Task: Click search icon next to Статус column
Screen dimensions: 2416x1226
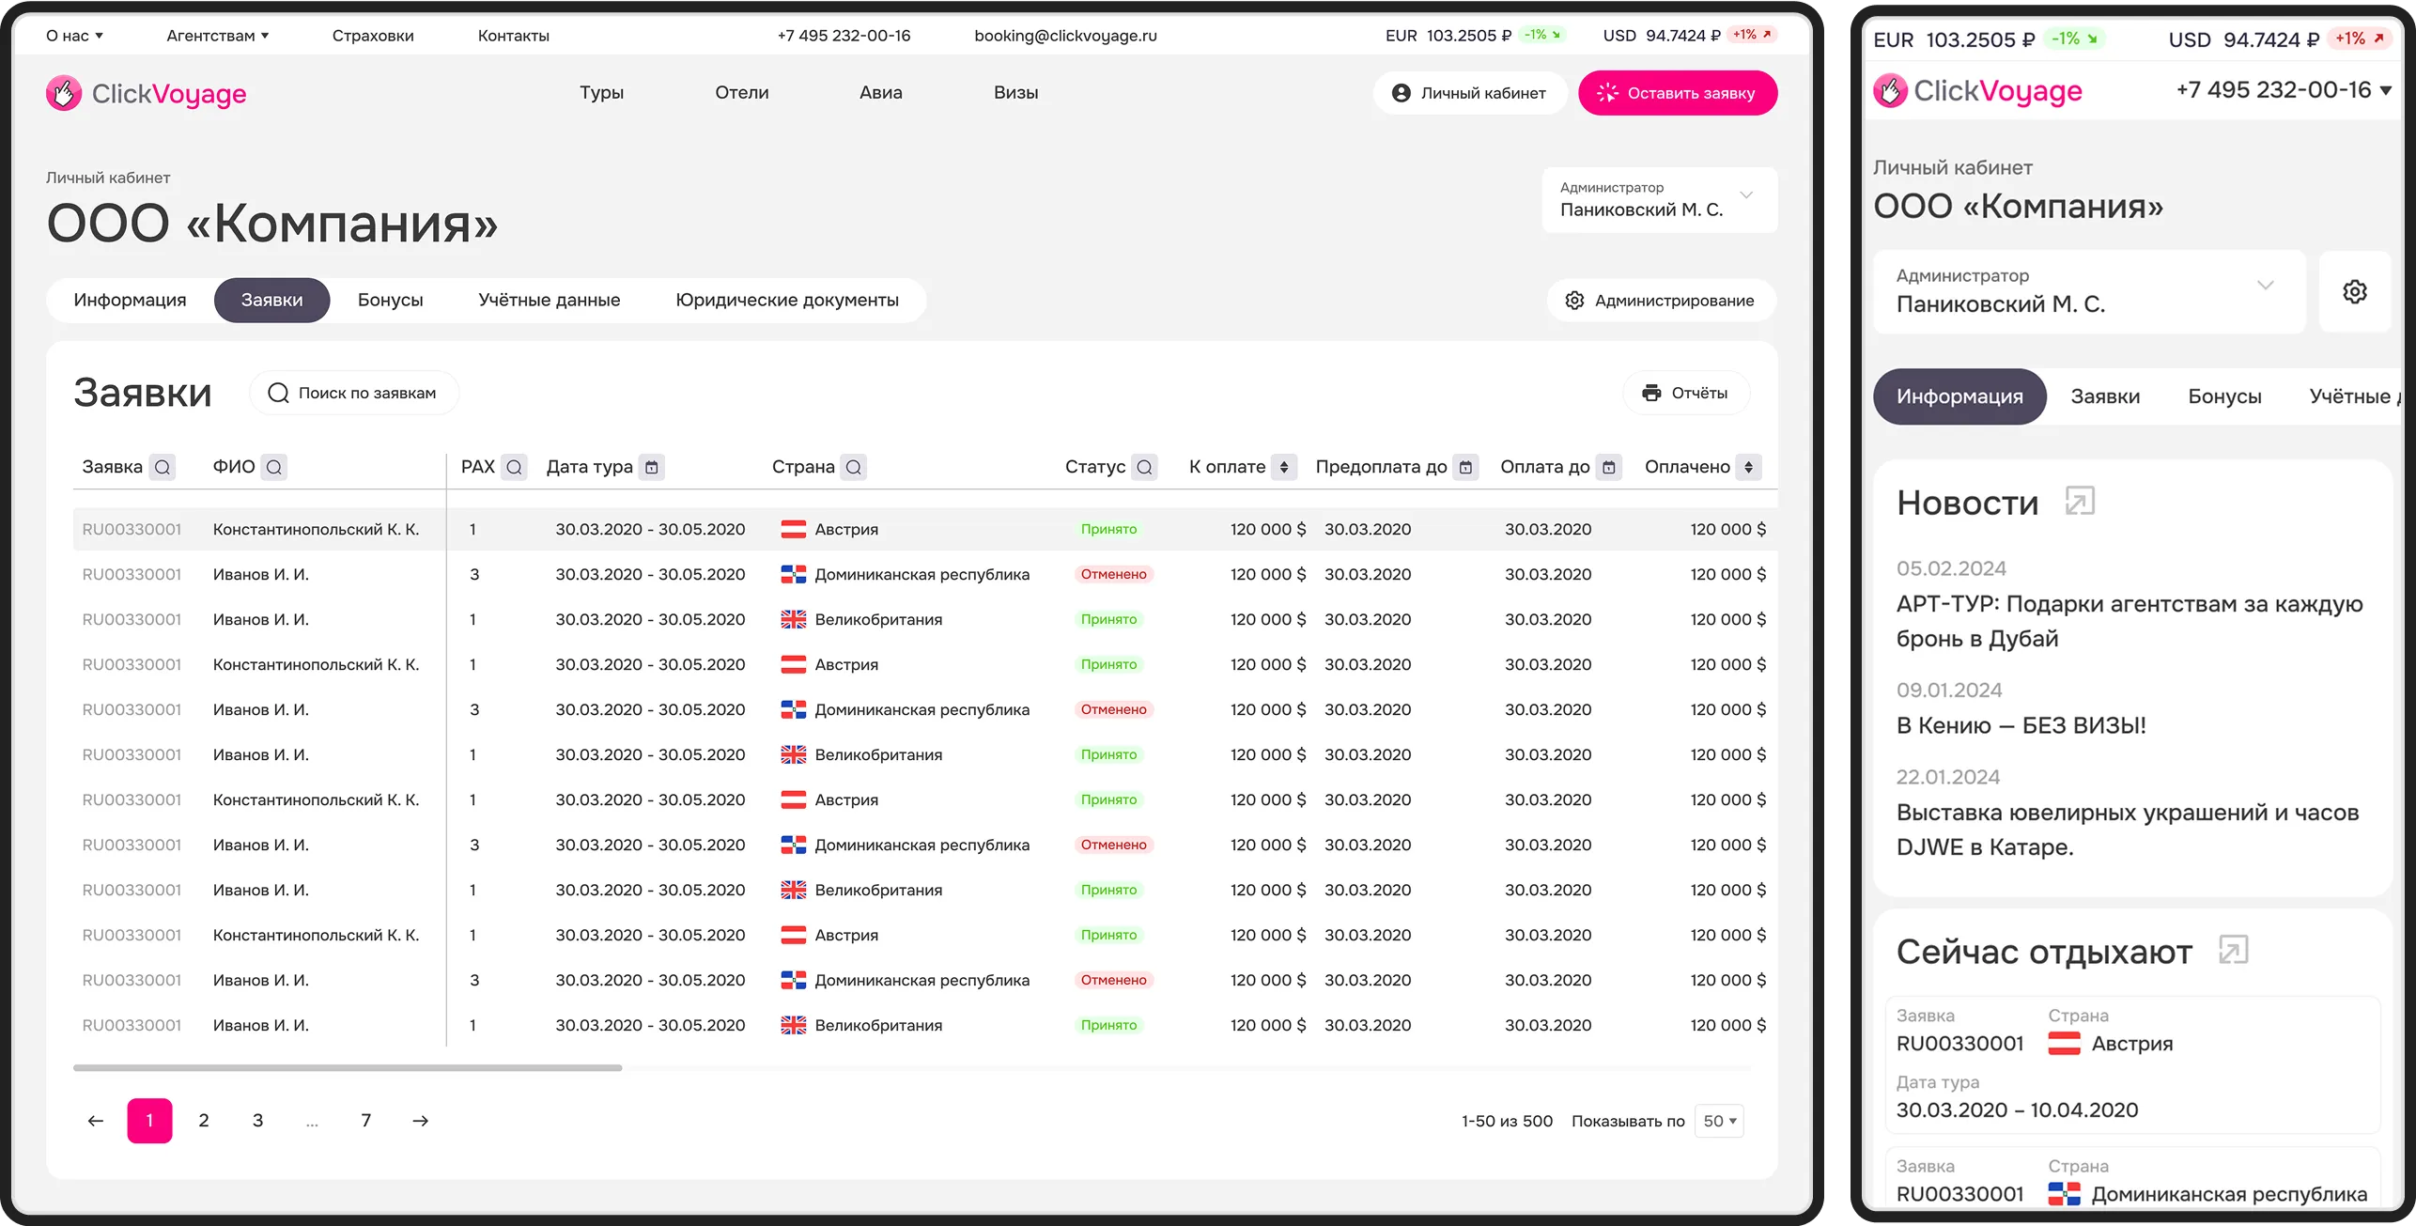Action: [1144, 467]
